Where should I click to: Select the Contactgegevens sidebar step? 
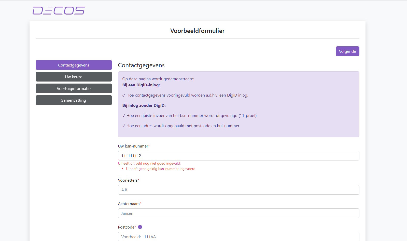74,65
